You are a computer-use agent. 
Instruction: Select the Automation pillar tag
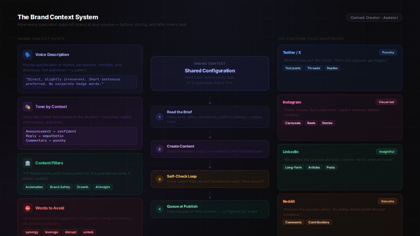pyautogui.click(x=34, y=187)
